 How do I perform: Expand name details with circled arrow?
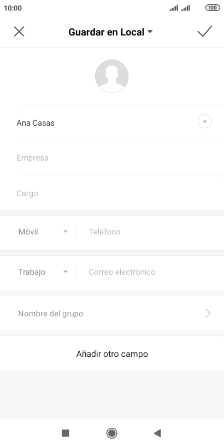point(204,122)
